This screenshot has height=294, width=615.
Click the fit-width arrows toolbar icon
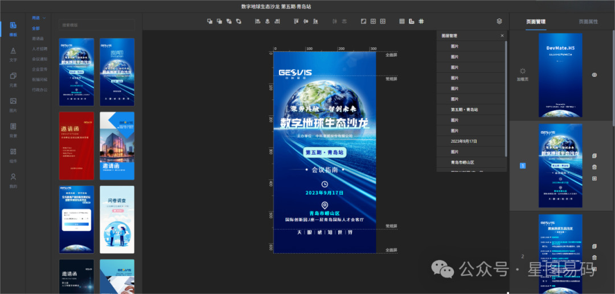[x=373, y=21]
